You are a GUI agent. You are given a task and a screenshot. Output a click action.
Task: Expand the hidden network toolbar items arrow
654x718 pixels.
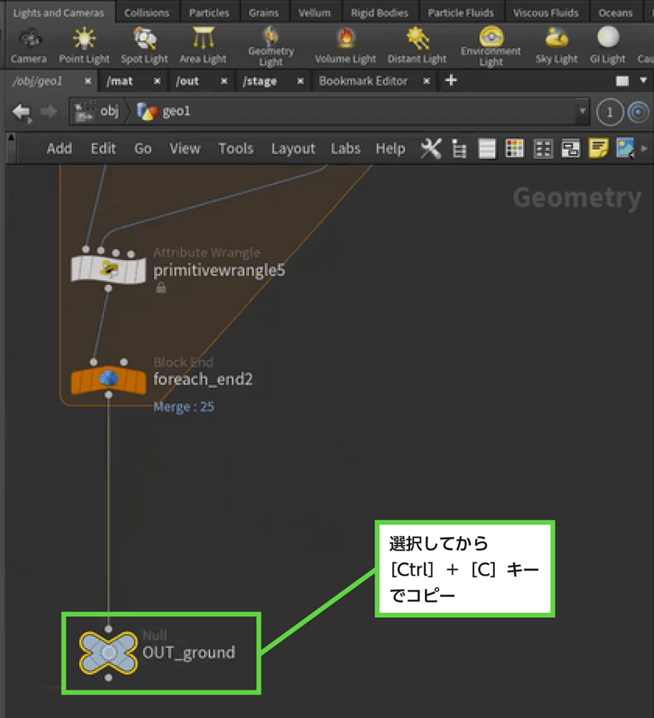[644, 148]
